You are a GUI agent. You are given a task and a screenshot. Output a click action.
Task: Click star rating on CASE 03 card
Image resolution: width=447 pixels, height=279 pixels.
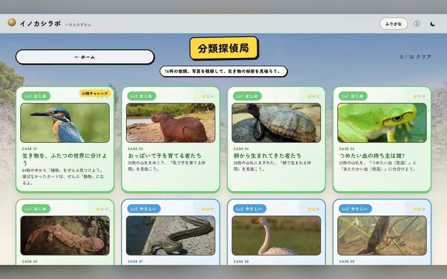tap(208, 96)
